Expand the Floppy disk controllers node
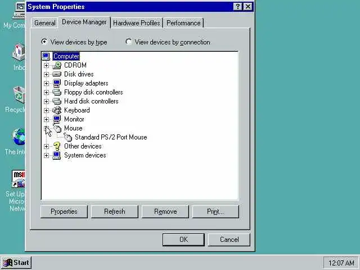Image resolution: width=360 pixels, height=270 pixels. (46, 92)
